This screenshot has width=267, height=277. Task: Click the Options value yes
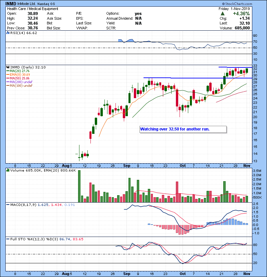pyautogui.click(x=138, y=14)
